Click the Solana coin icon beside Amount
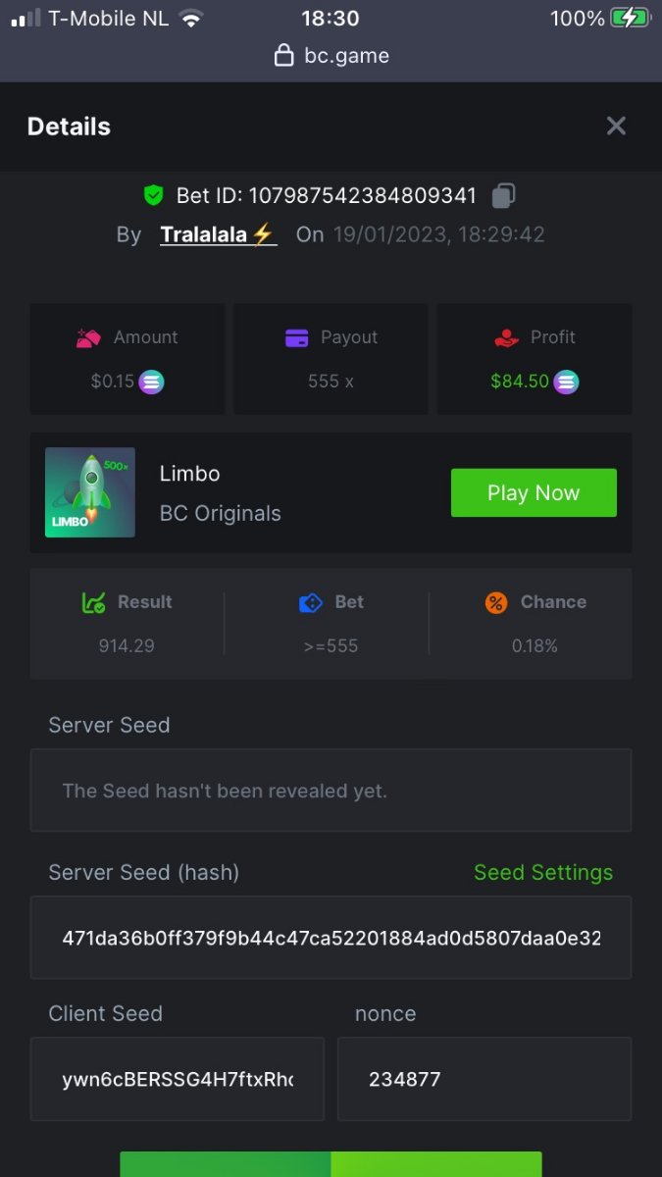 pos(151,382)
